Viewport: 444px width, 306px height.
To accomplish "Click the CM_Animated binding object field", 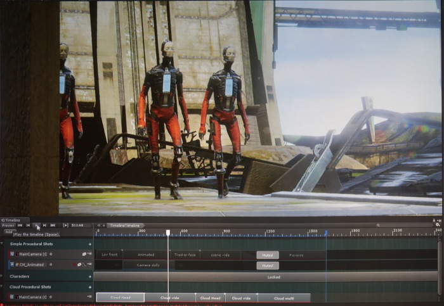I will click(x=31, y=265).
